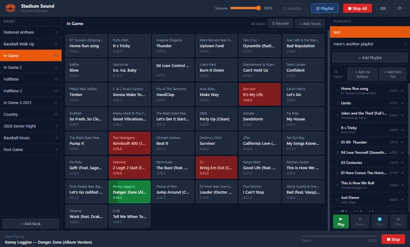
Task: Adjust the Volume slider handle
Action: coord(258,8)
